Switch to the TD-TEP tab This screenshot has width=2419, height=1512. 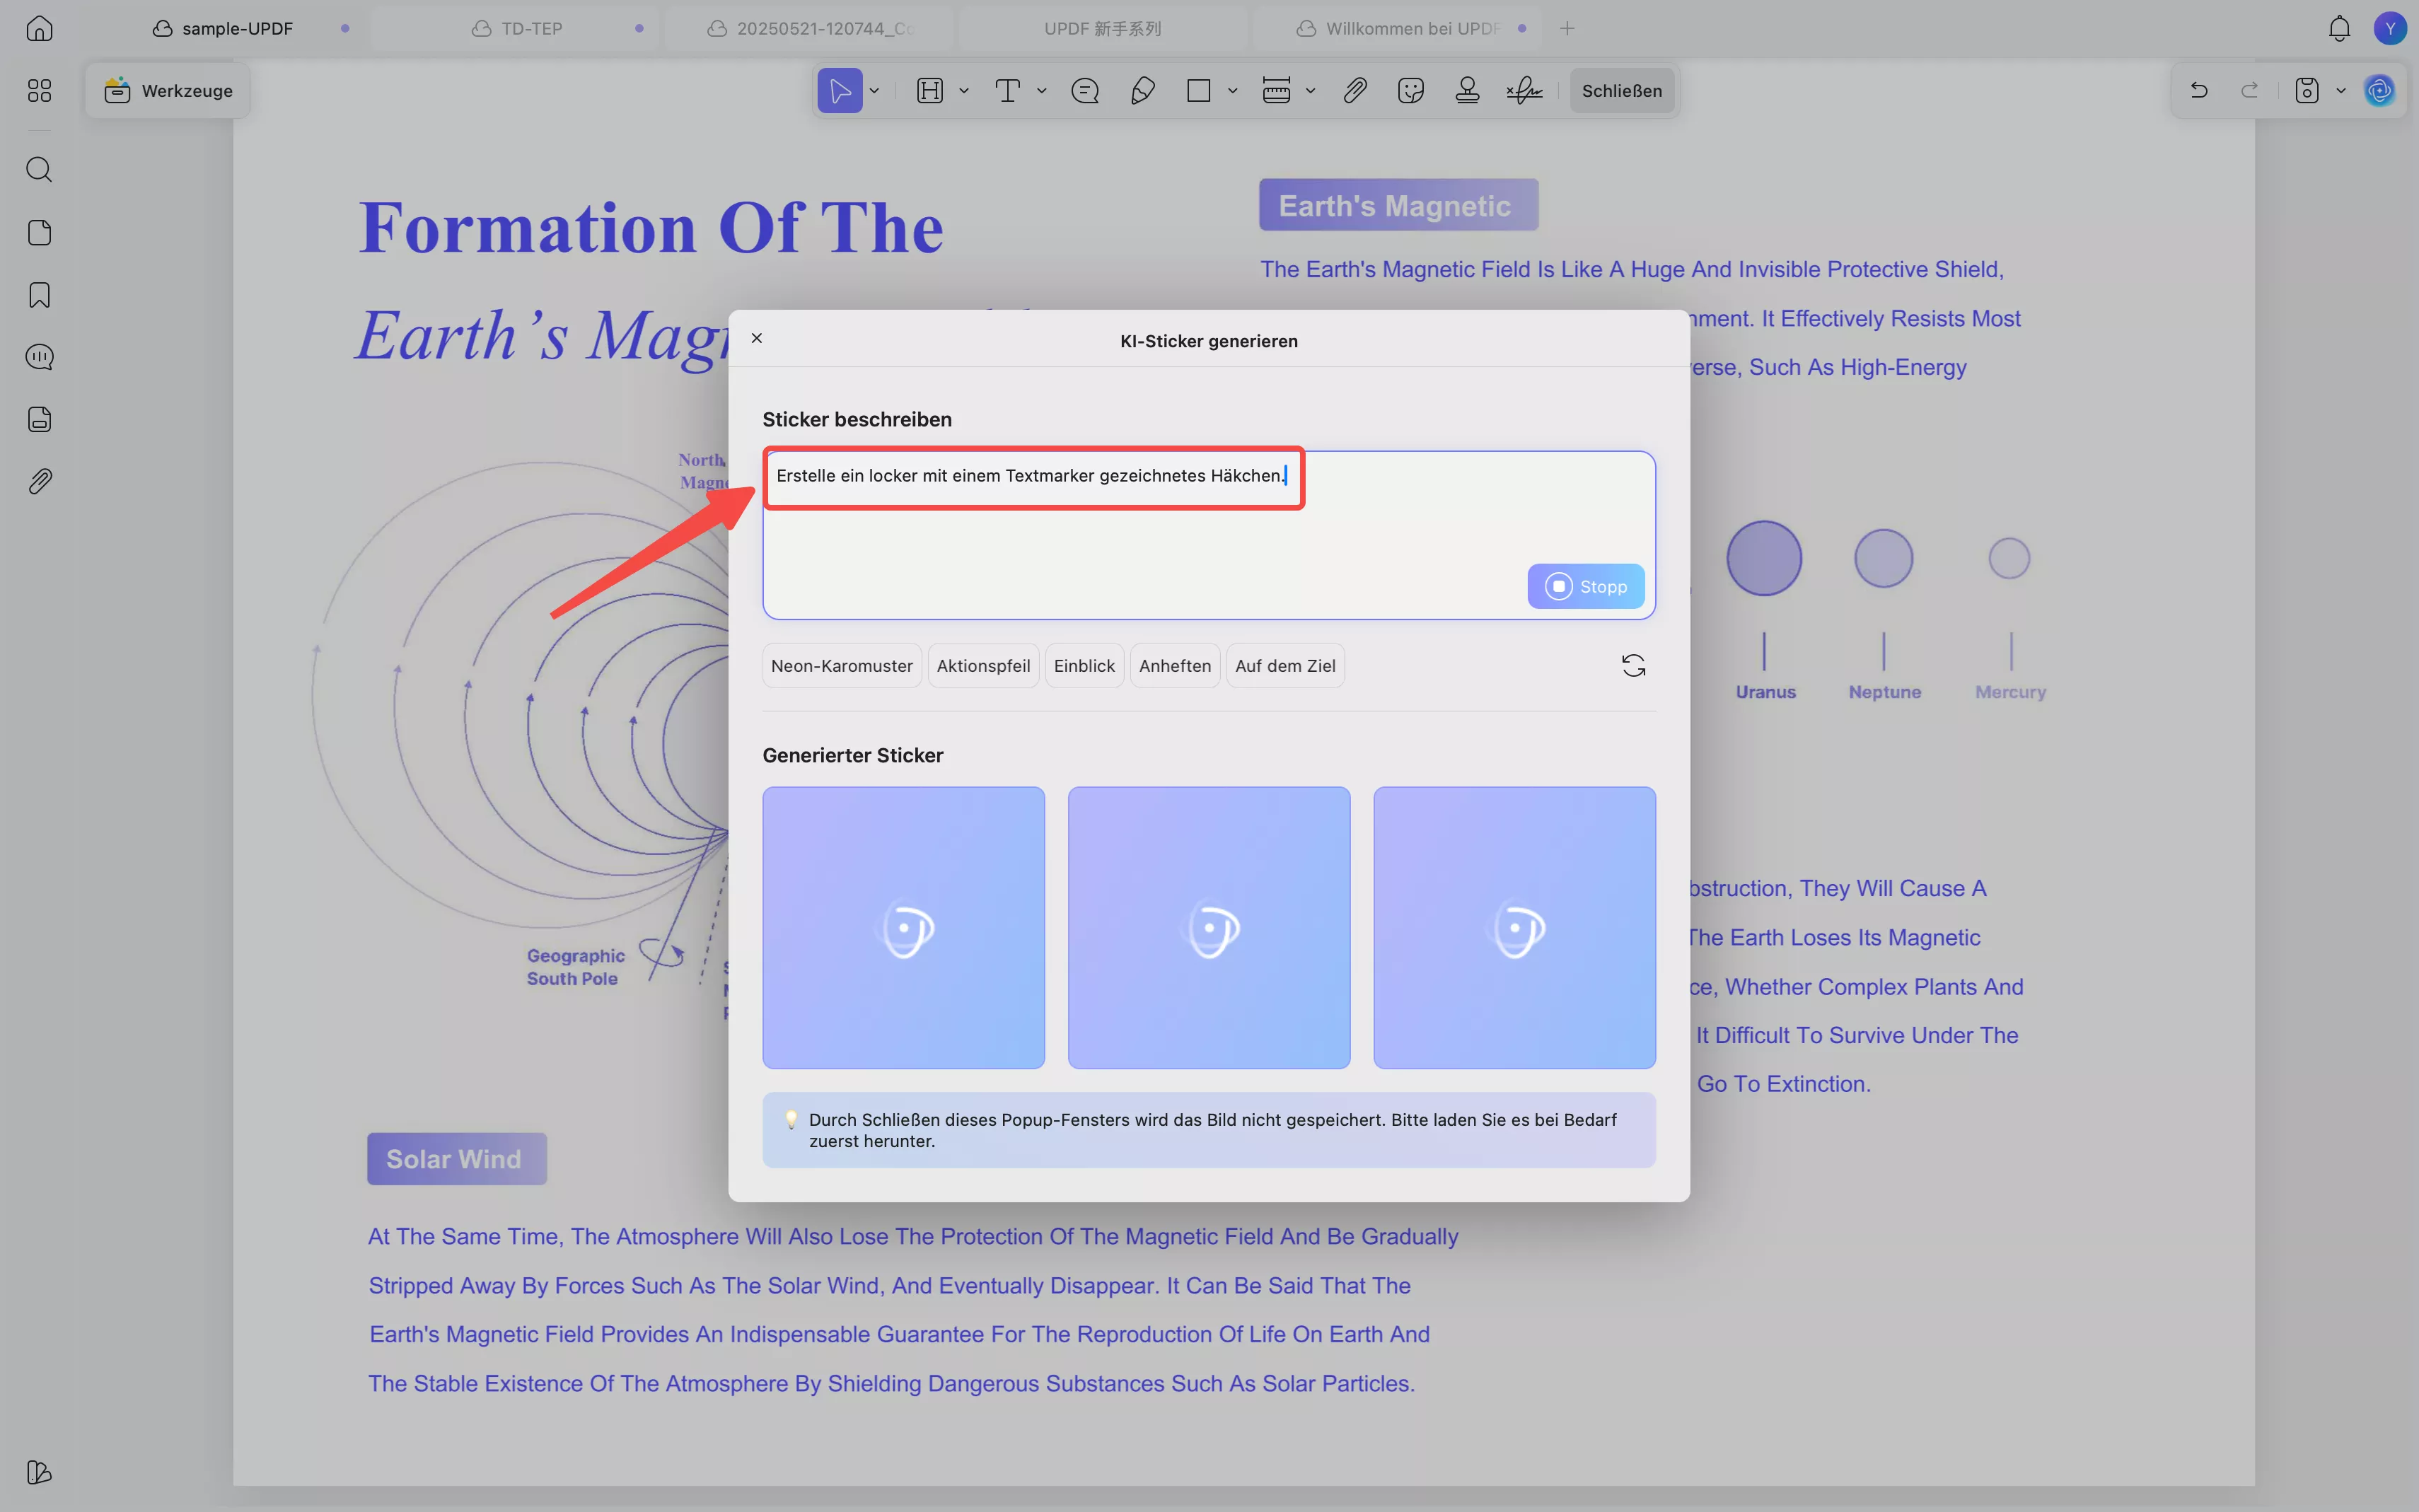pyautogui.click(x=531, y=28)
